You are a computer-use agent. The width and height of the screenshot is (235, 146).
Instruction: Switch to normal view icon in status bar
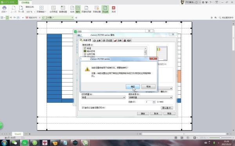tap(176, 138)
